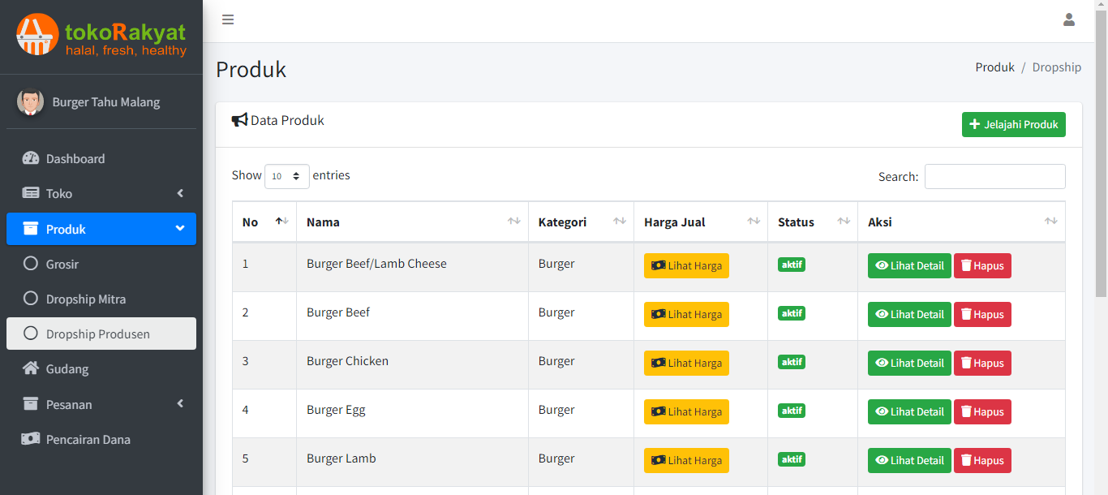Select the Grosir submenu item
The width and height of the screenshot is (1108, 495).
point(62,264)
